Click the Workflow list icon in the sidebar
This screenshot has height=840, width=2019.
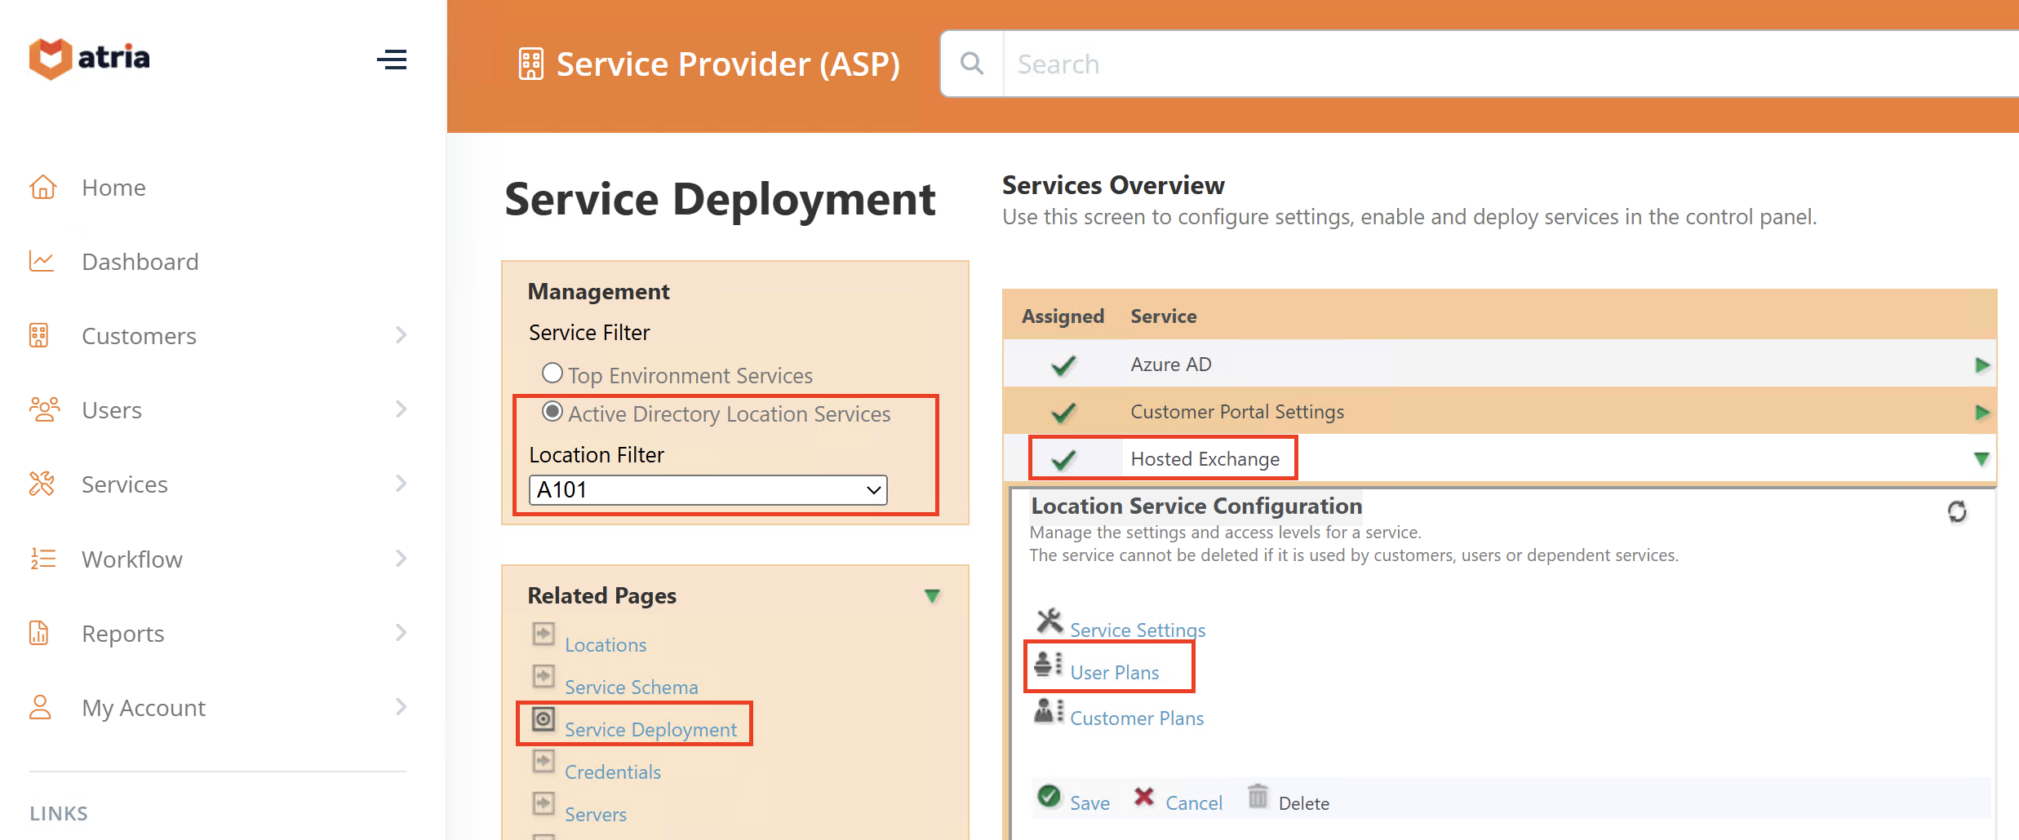point(42,559)
